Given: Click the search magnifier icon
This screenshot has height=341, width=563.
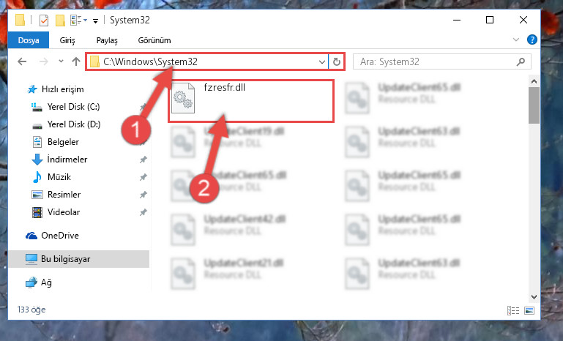Looking at the screenshot, I should tap(521, 61).
